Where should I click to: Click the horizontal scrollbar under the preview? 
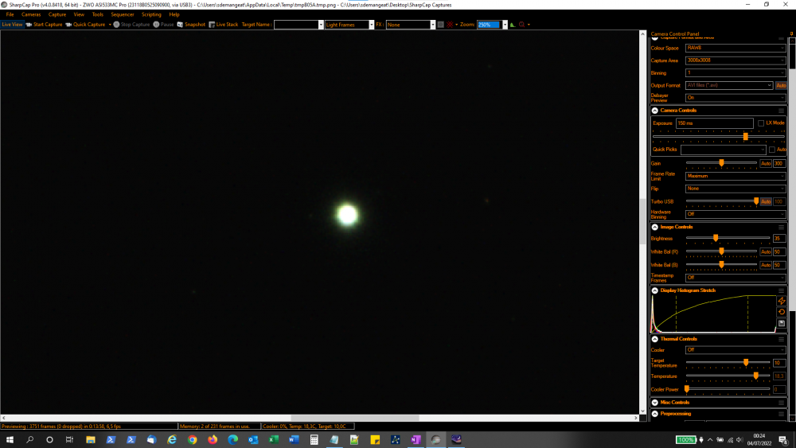pyautogui.click(x=355, y=418)
